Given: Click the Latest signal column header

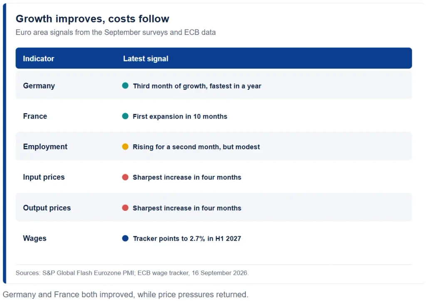Looking at the screenshot, I should 146,59.
